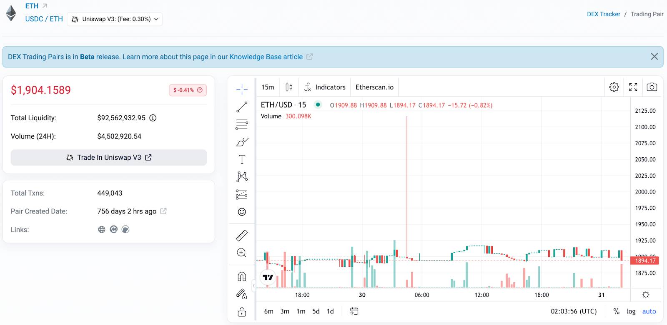Image resolution: width=667 pixels, height=325 pixels.
Task: Click the 1894.17 current price label
Action: pyautogui.click(x=645, y=260)
